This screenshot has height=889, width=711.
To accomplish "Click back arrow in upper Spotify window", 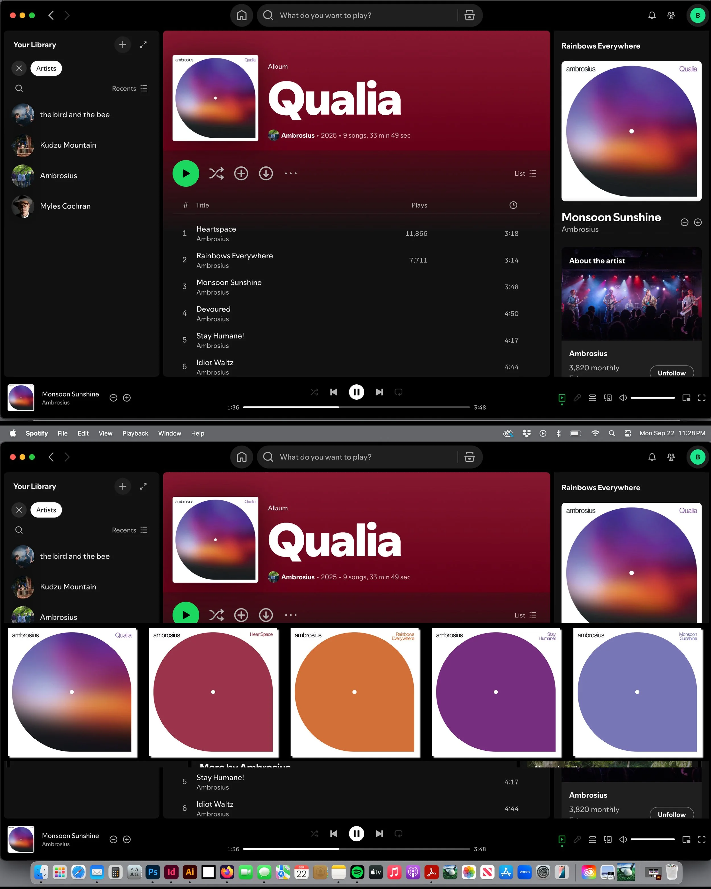I will 51,15.
